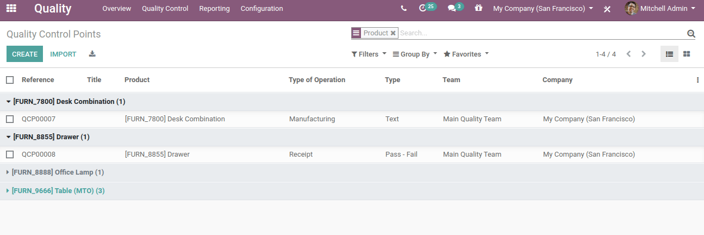Click the CREATE button

point(24,54)
